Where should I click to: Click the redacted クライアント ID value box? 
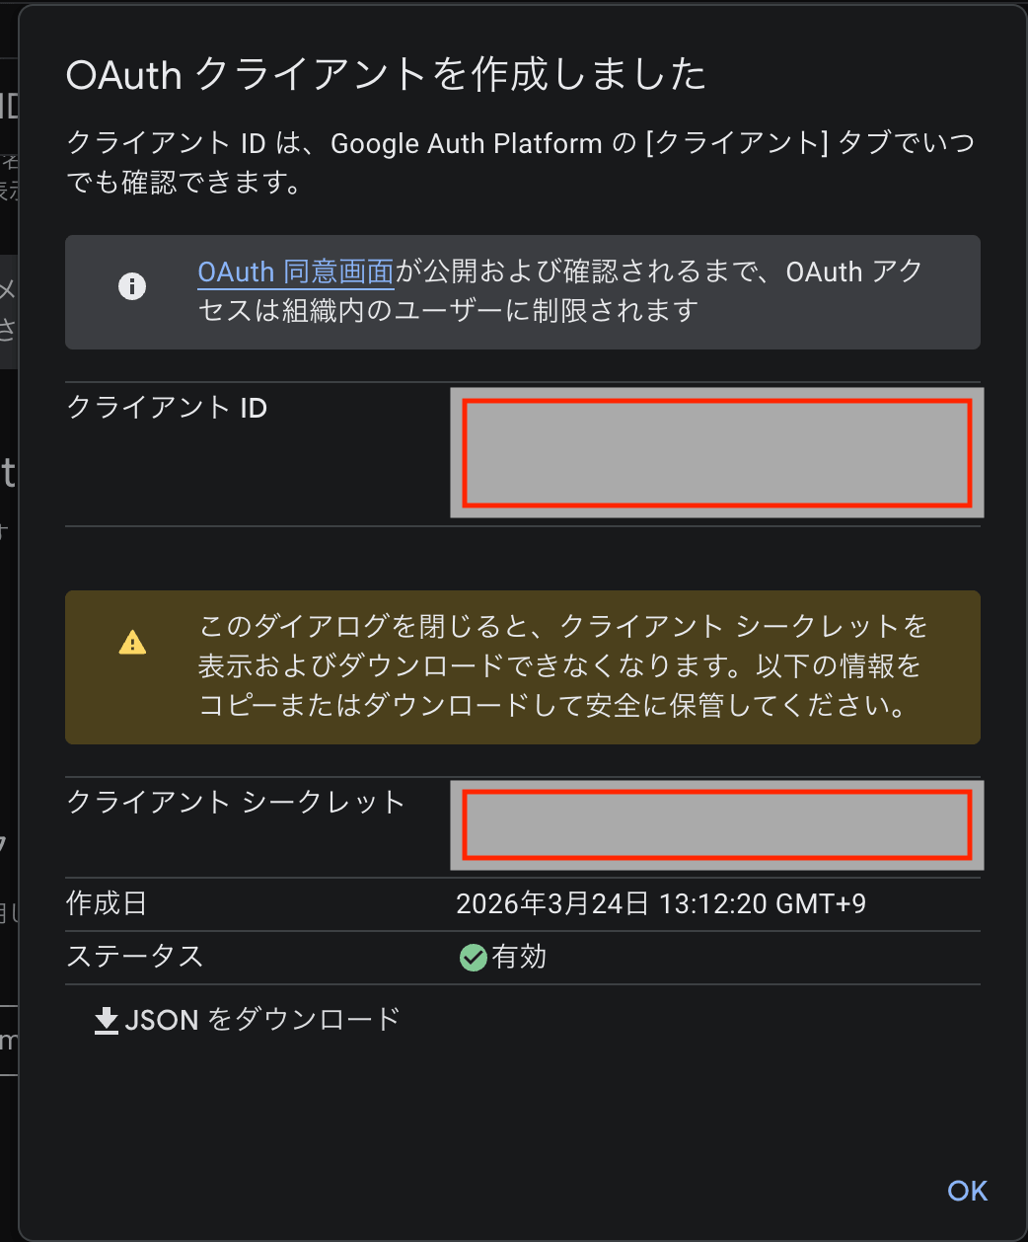717,453
